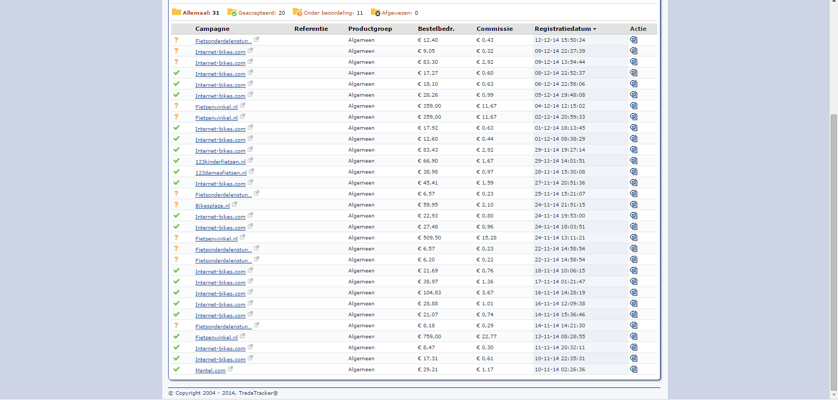Select the € 6,20 order amount cell

(426, 259)
